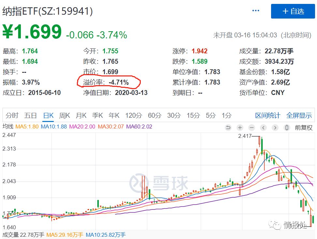Viewport: 317px width, 239px height.
Task: Toggle 前复权 price adjustment mode
Action: click(x=303, y=128)
